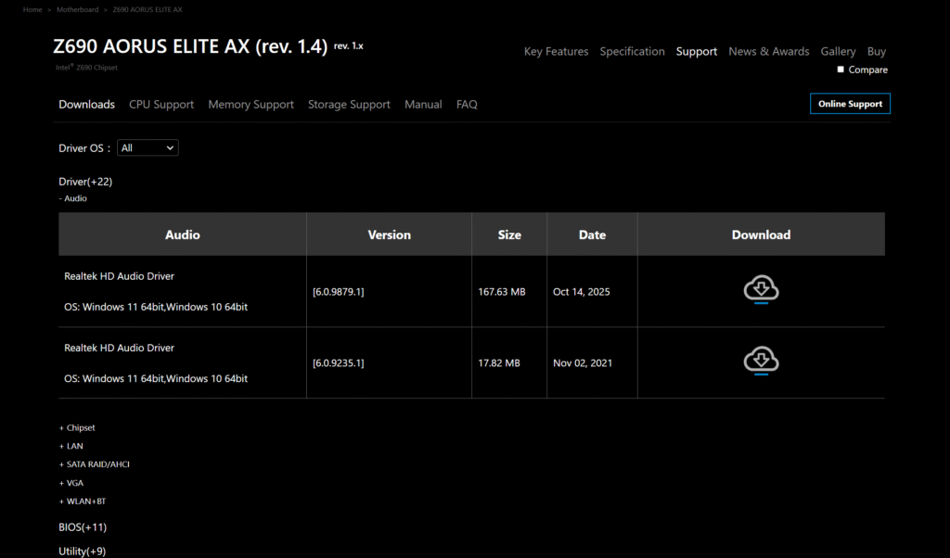Screen dimensions: 950x558
Task: Expand the Chipset driver section
Action: tap(77, 428)
